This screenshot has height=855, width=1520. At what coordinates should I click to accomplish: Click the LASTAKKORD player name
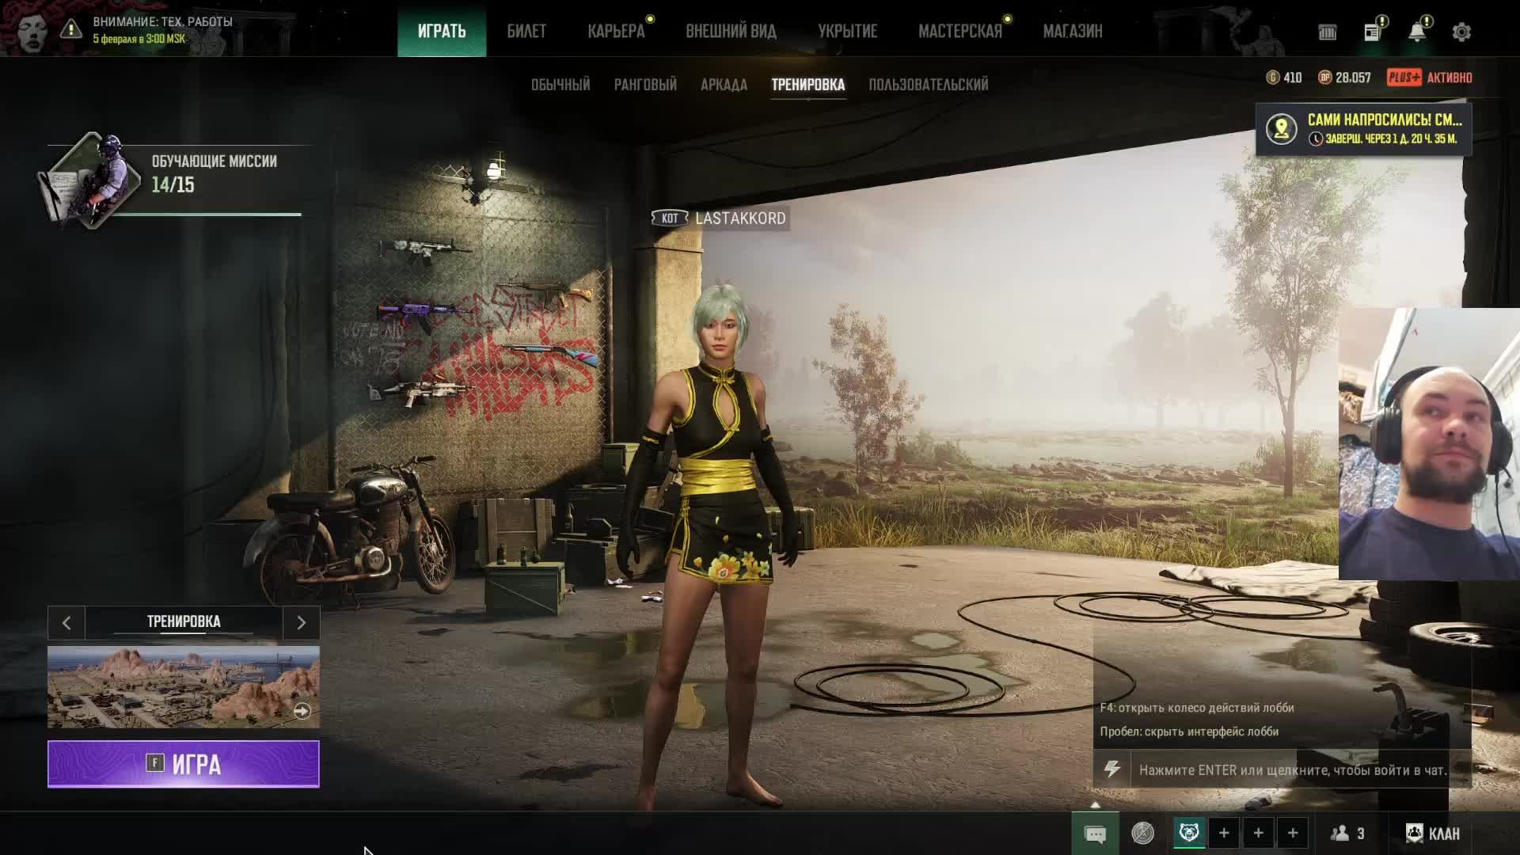click(x=740, y=218)
